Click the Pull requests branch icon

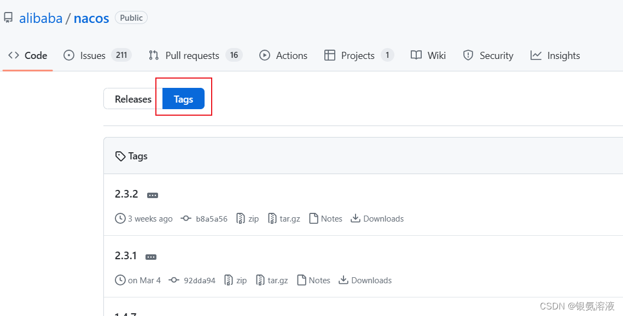[x=154, y=55]
